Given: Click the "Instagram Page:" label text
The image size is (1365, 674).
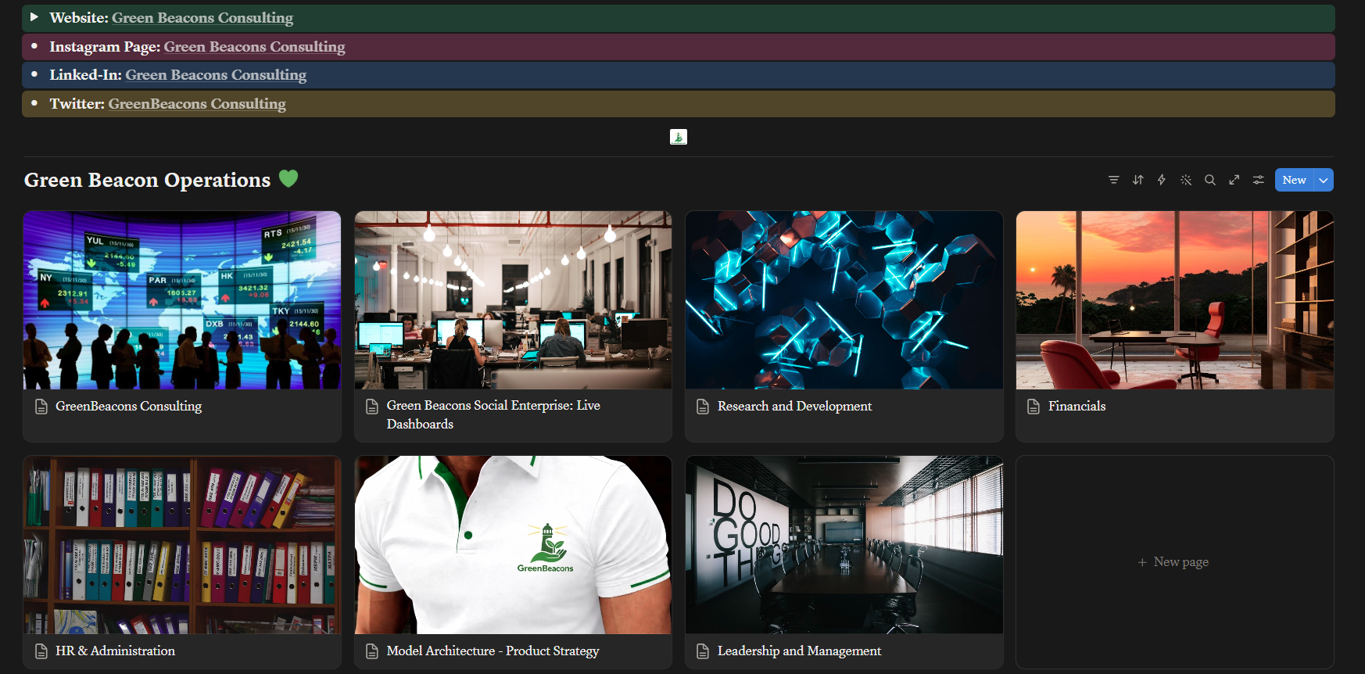Looking at the screenshot, I should [x=105, y=46].
